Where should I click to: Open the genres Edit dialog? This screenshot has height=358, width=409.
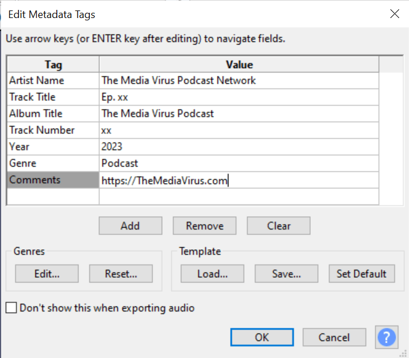(x=46, y=273)
